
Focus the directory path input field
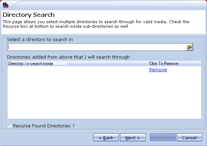pos(96,47)
